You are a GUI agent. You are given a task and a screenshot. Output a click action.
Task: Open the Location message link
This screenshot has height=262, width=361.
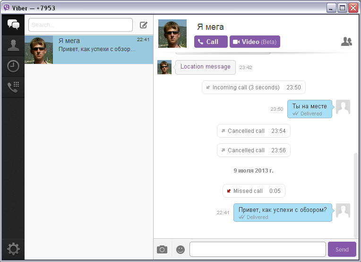tap(206, 67)
